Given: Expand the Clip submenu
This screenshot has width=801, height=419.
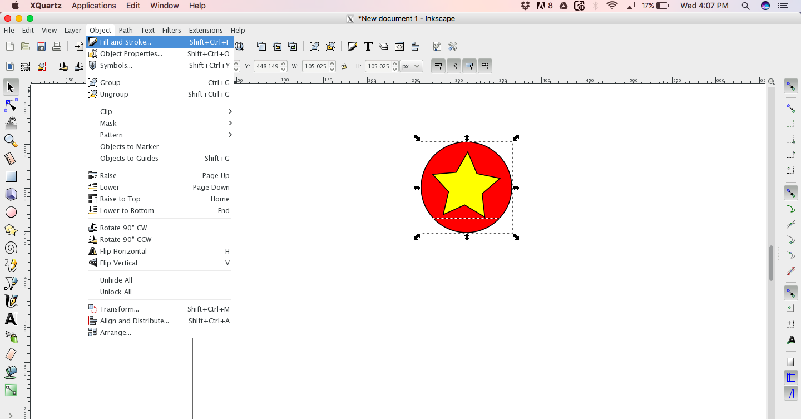Looking at the screenshot, I should click(x=160, y=111).
